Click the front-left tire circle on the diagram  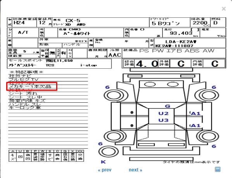[113, 95]
